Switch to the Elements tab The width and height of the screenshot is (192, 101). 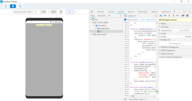pos(101,12)
